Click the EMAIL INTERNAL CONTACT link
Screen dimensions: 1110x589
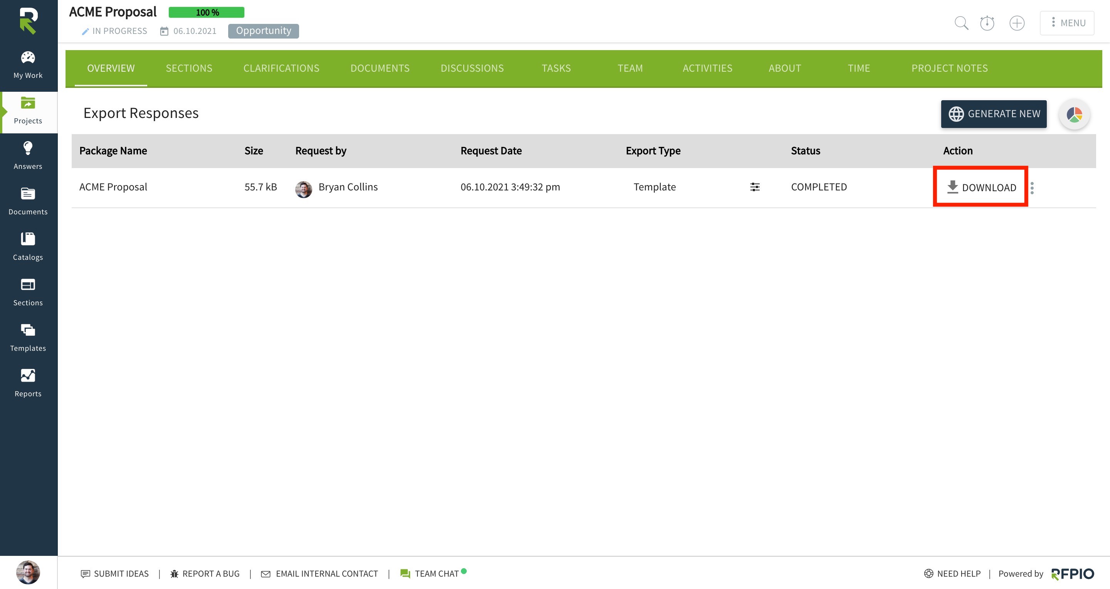pyautogui.click(x=319, y=574)
